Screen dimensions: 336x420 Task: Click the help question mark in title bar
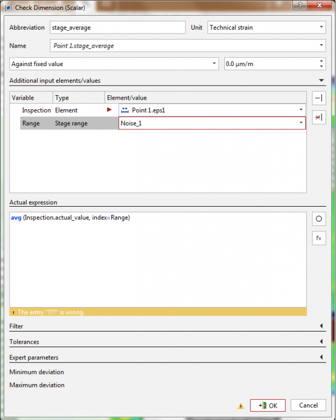pos(300,5)
